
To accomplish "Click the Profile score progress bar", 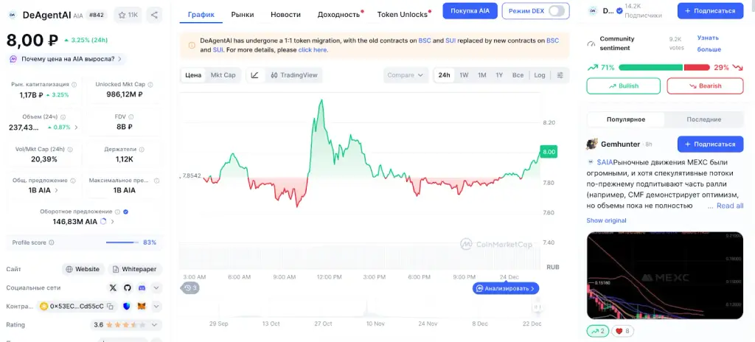I will click(x=122, y=242).
